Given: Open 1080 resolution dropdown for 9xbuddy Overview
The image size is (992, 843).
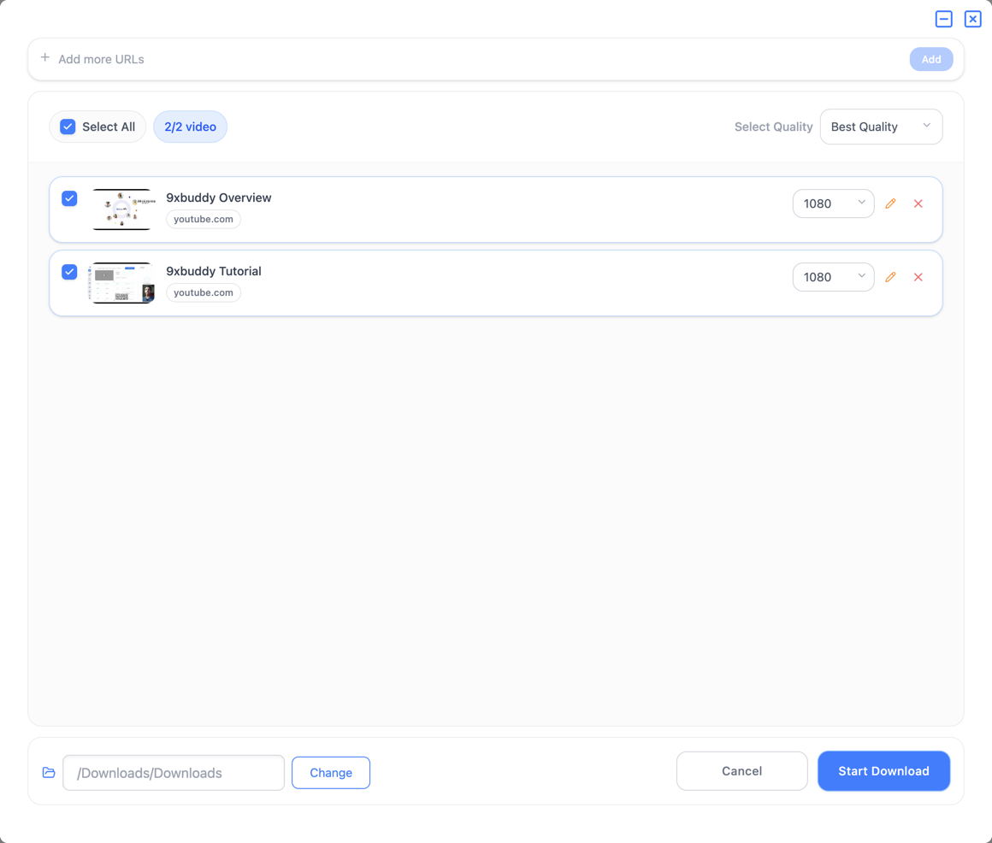Looking at the screenshot, I should [833, 203].
